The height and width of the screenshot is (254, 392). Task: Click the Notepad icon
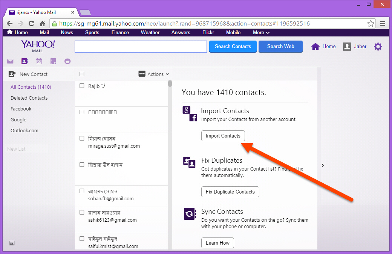tap(53, 61)
